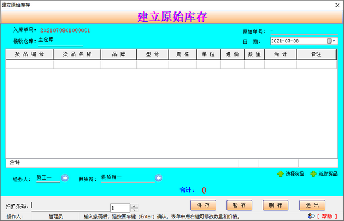The width and height of the screenshot is (344, 221).
Task: Click the 货品编号 column header
Action: pos(29,54)
